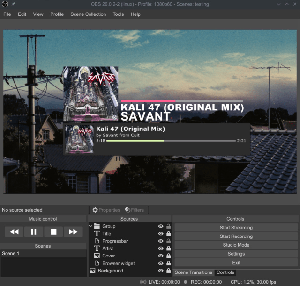Viewport: 300px width, 286px height.
Task: Toggle lock on the Cover source
Action: click(169, 256)
